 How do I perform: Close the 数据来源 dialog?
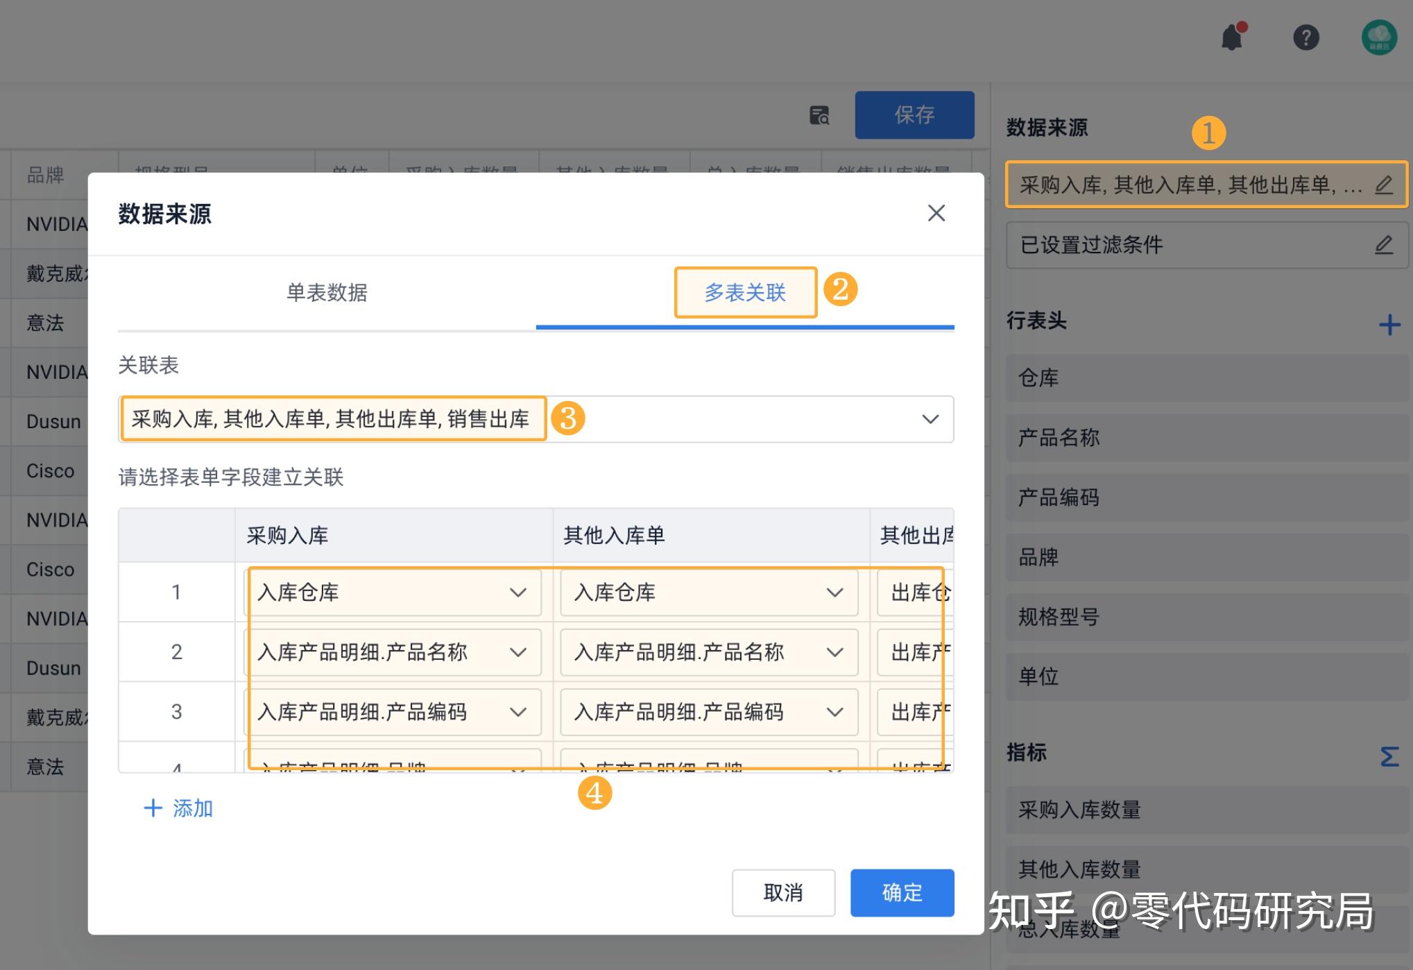pos(936,213)
